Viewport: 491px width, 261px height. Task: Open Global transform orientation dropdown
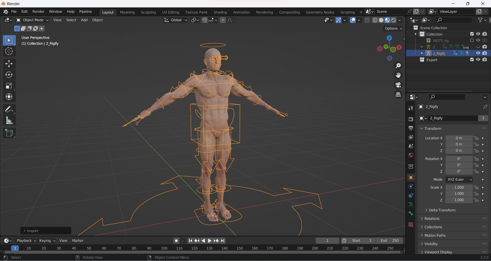tap(175, 20)
